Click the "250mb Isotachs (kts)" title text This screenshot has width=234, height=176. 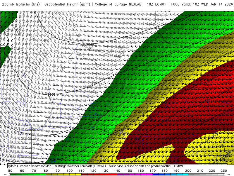[x=21, y=4]
